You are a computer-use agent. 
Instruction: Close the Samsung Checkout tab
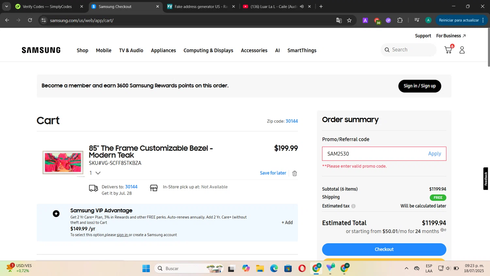pyautogui.click(x=157, y=7)
